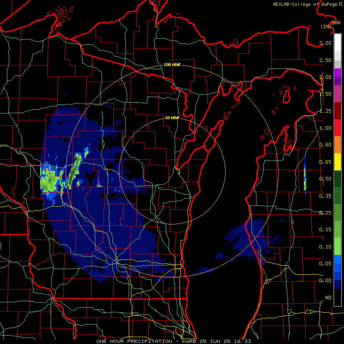
Task: Click the 0.80 legend value
Action: pos(325,145)
